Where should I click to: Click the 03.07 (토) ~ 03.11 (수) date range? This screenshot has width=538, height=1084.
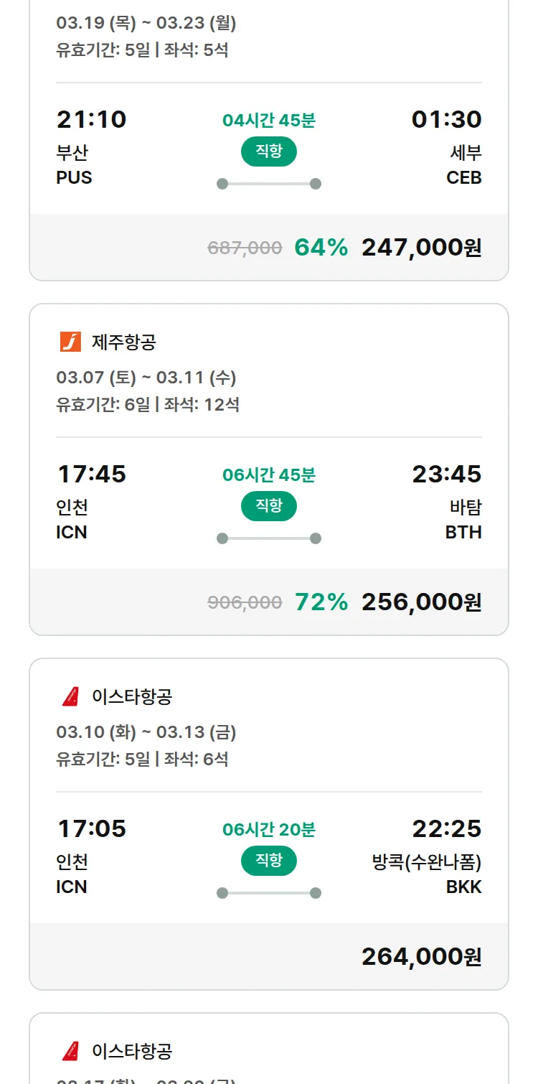pos(146,378)
